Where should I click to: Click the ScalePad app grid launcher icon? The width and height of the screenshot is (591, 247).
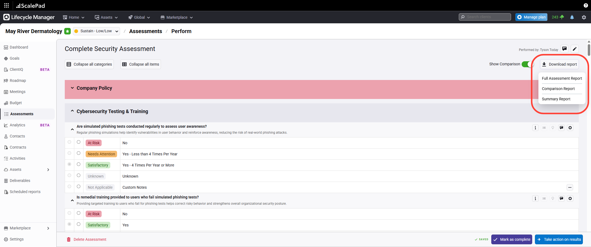tap(7, 5)
